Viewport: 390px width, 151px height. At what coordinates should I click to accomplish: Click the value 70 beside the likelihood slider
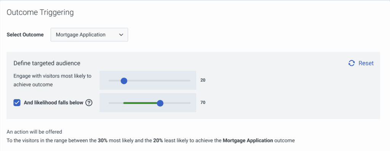coord(203,102)
